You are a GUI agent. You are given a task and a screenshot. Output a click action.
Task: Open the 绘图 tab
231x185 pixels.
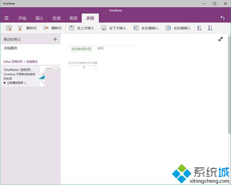click(57, 18)
